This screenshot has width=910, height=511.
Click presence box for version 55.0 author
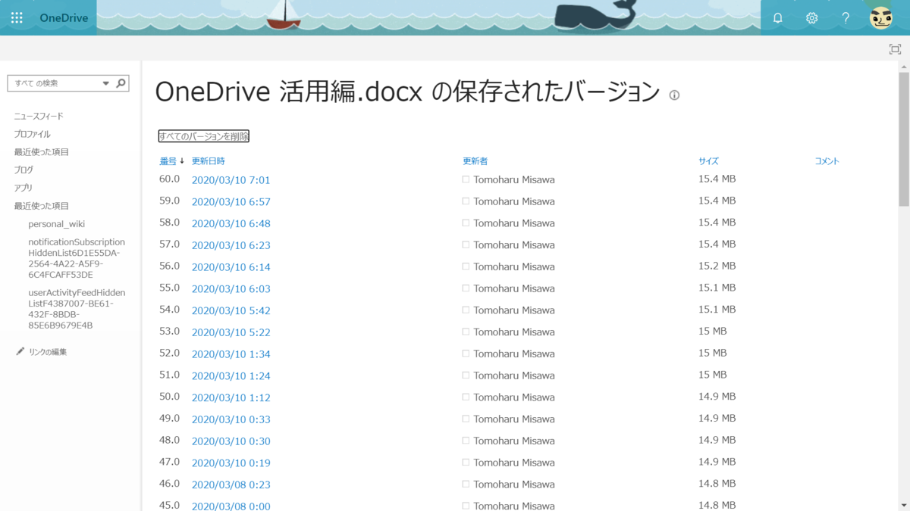click(466, 288)
